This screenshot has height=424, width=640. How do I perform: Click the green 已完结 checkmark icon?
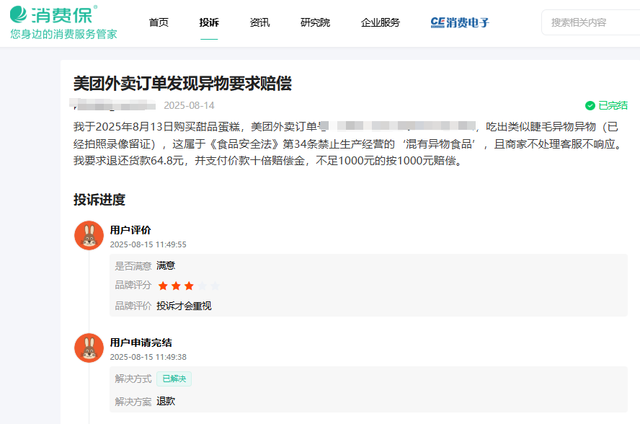590,106
